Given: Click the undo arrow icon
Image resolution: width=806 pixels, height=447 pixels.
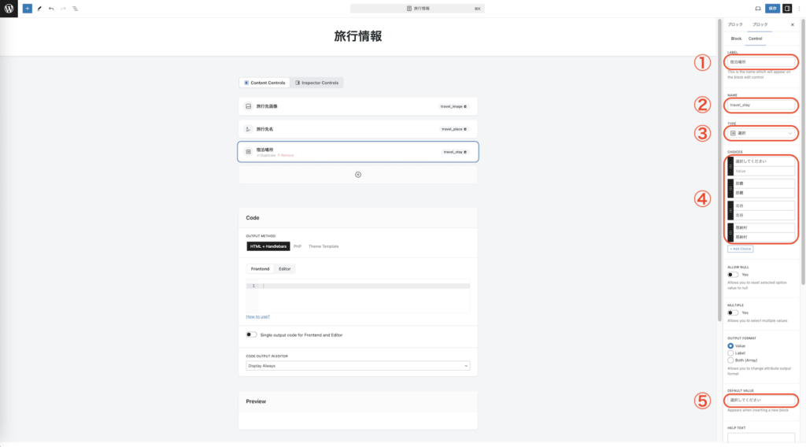Looking at the screenshot, I should coord(51,9).
